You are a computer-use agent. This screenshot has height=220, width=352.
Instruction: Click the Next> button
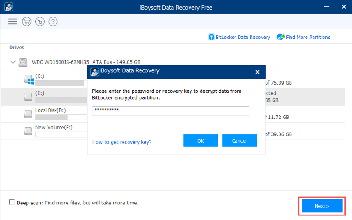click(x=321, y=206)
